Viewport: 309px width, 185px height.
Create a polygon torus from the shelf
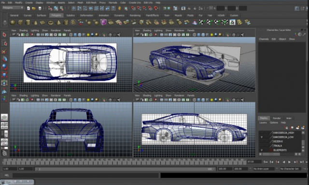point(51,23)
